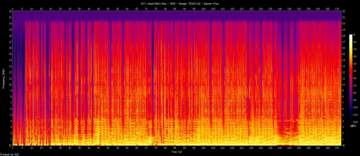Click the '50' tick on the bottom time axis
This screenshot has width=360, height=156.
(x=108, y=148)
